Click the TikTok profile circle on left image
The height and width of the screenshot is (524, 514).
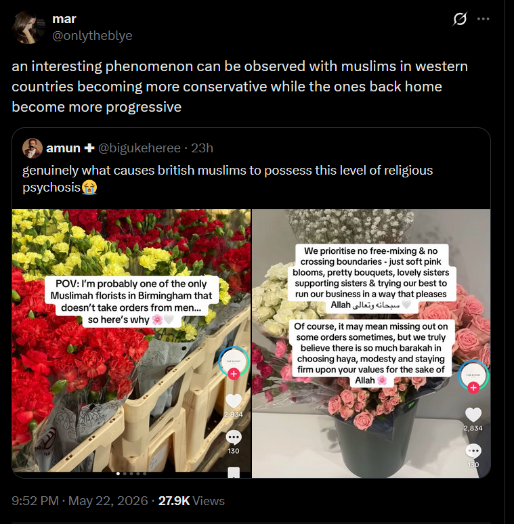point(234,362)
